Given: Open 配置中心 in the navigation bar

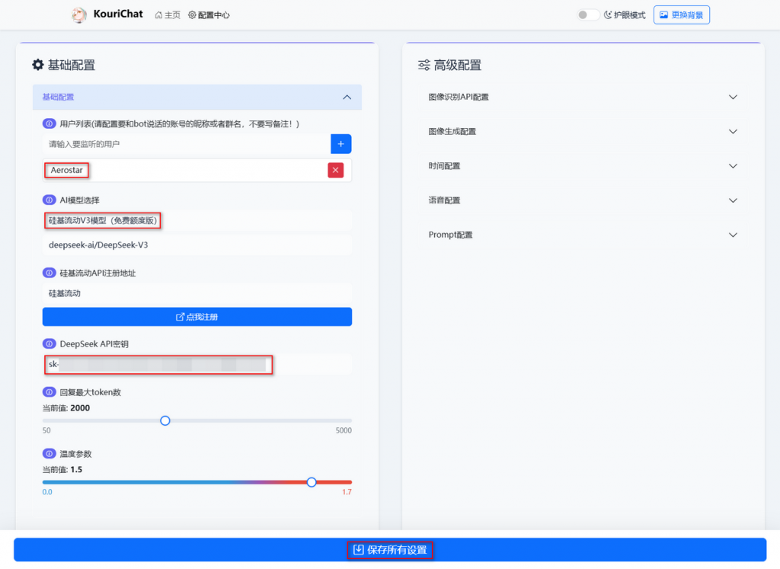Looking at the screenshot, I should (209, 14).
